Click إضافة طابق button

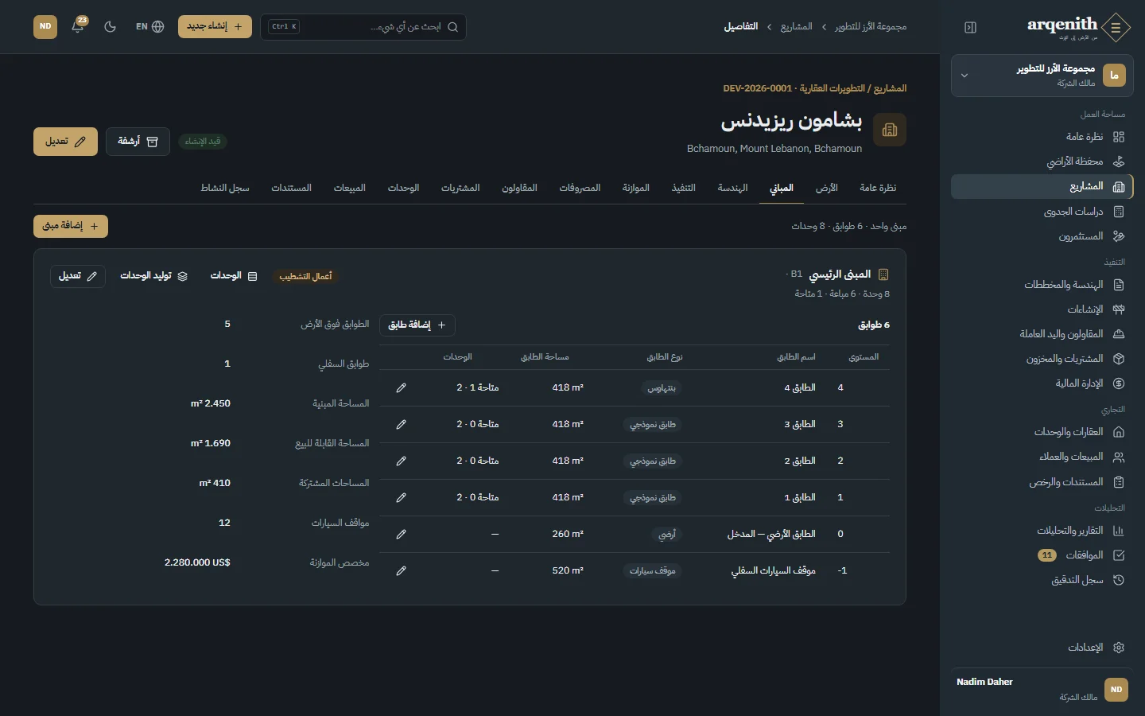[417, 325]
